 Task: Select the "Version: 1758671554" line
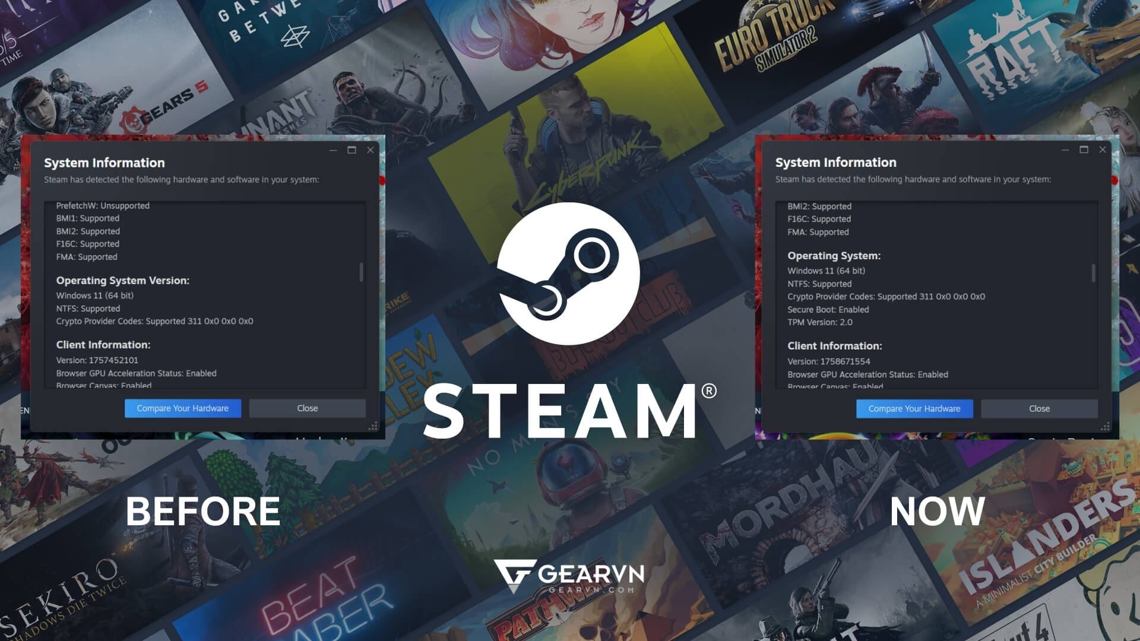coord(829,361)
